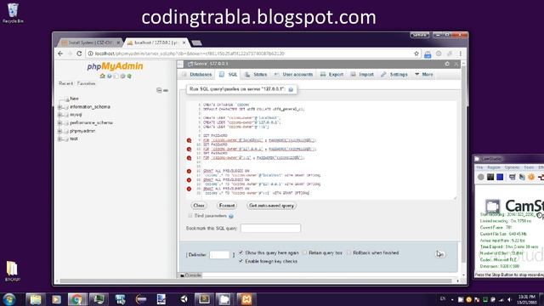
Task: Click error marker on line 13
Action: click(189, 157)
